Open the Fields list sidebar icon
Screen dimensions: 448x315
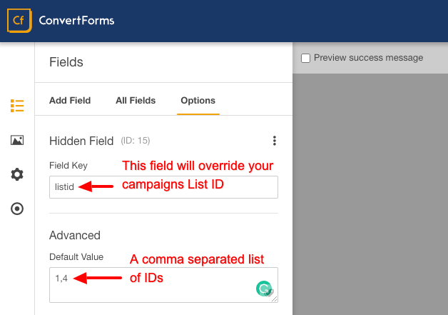17,106
